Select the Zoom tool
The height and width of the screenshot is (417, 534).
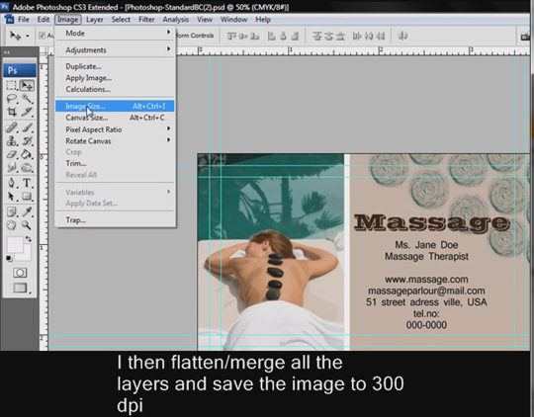tap(27, 225)
